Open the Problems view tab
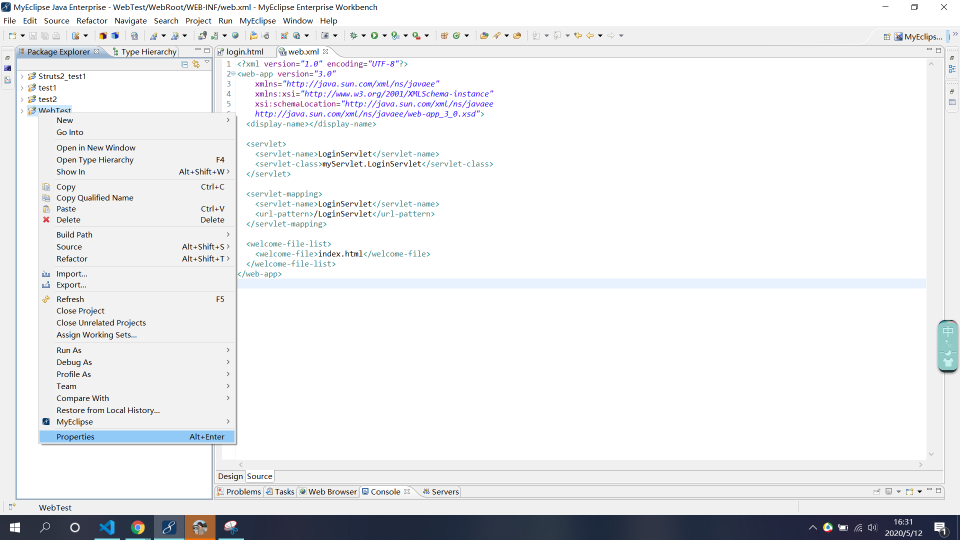Image resolution: width=960 pixels, height=540 pixels. (238, 491)
